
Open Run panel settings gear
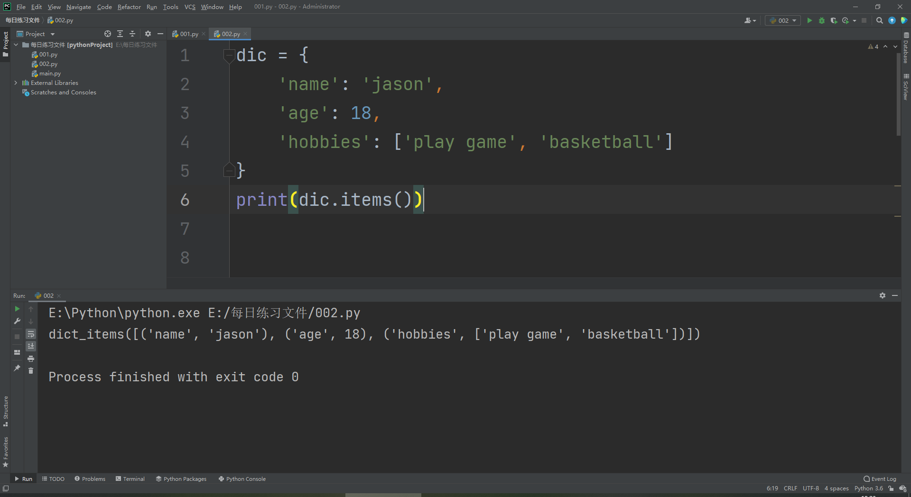(x=883, y=295)
